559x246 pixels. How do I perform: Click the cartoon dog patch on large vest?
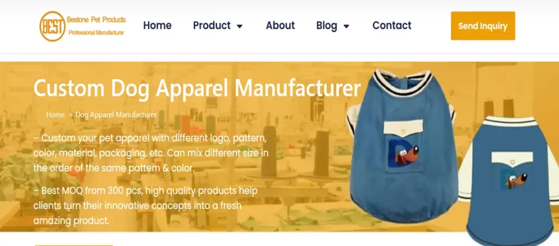pos(403,153)
